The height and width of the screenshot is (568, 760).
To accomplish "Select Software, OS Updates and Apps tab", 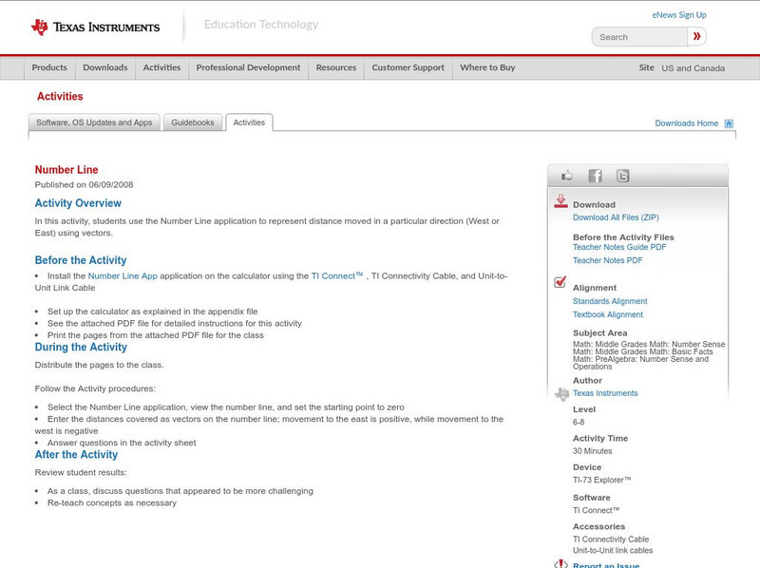I will pos(94,123).
